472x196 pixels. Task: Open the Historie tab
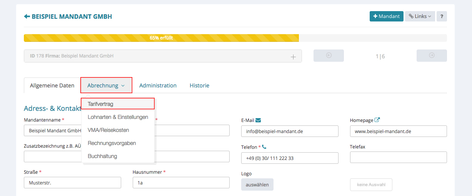pyautogui.click(x=199, y=86)
